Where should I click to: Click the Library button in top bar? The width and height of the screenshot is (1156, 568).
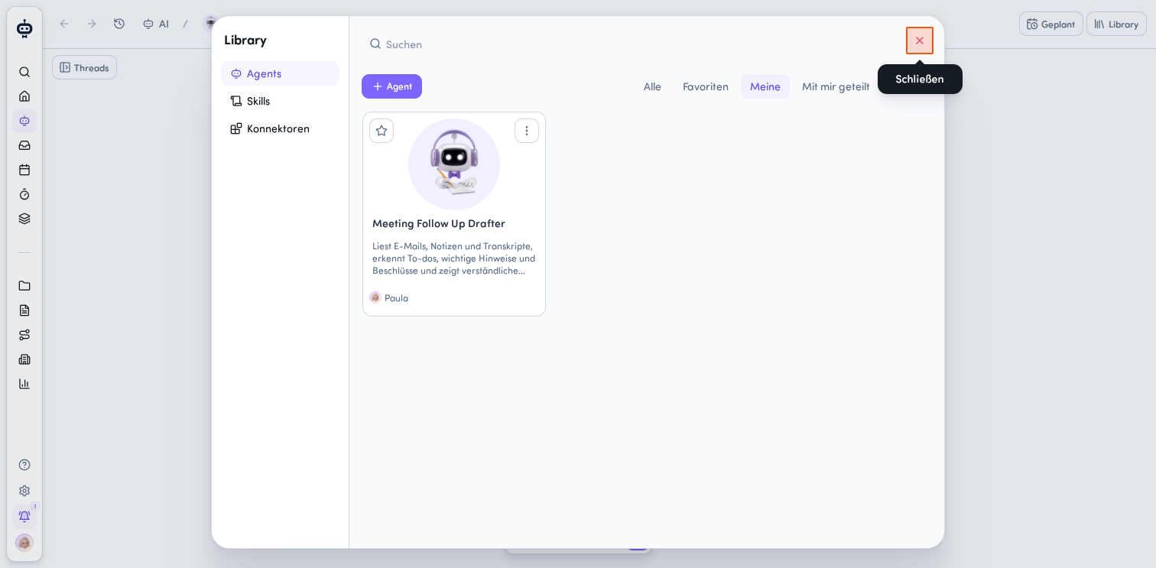point(1116,24)
